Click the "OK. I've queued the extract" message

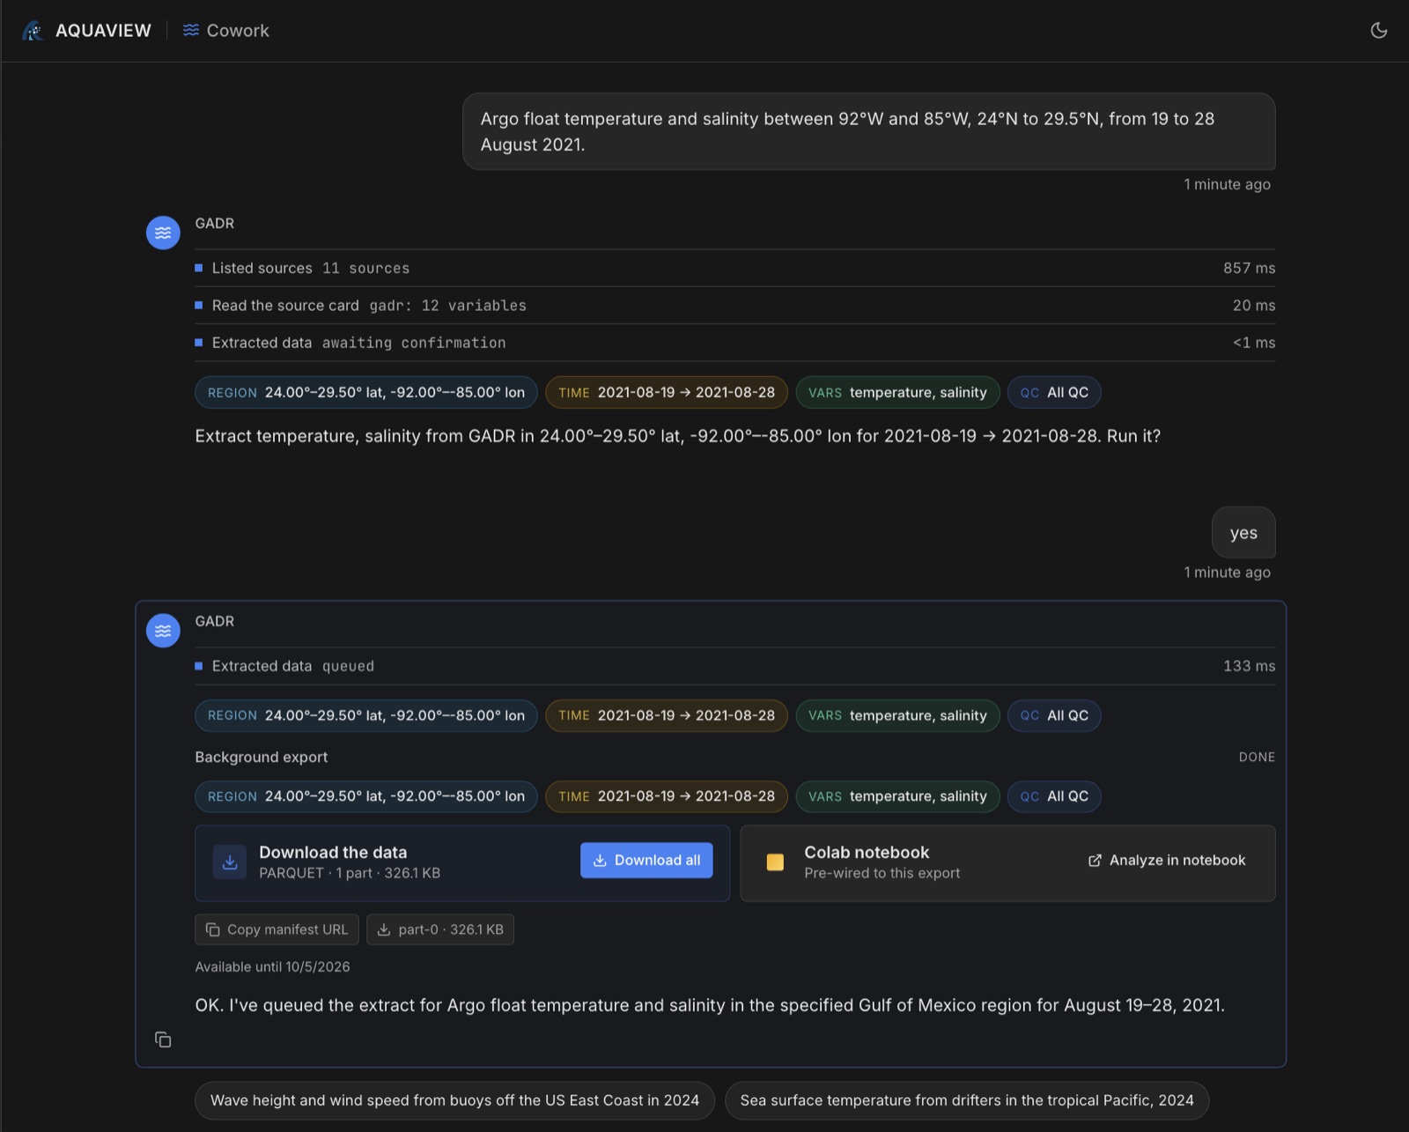pyautogui.click(x=710, y=1005)
